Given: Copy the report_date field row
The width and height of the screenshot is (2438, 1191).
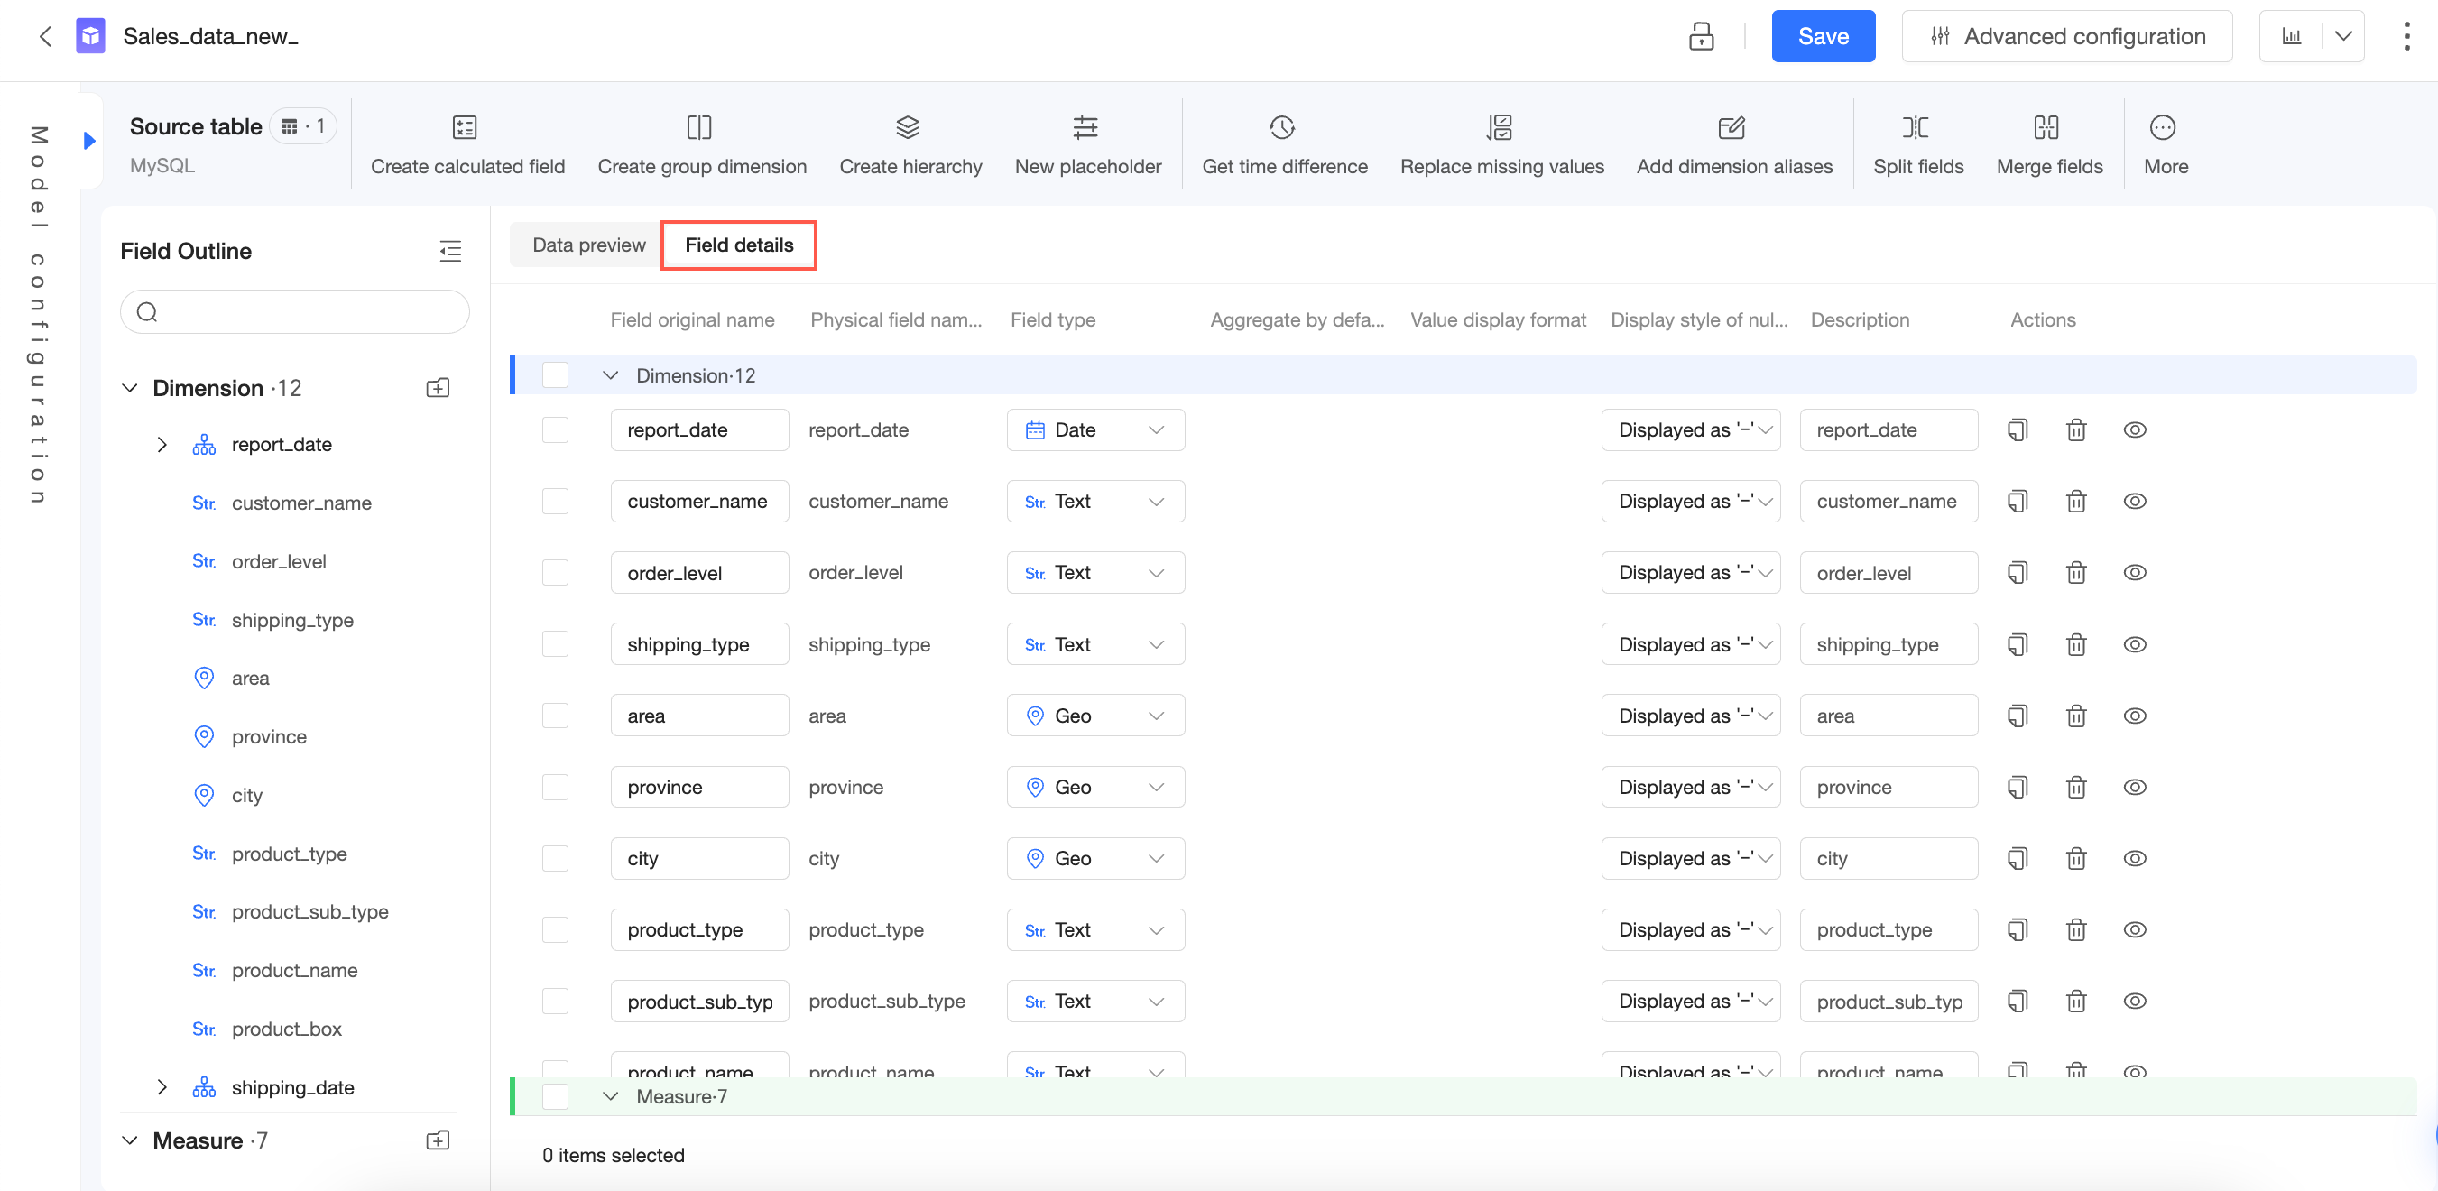Looking at the screenshot, I should pyautogui.click(x=2017, y=429).
